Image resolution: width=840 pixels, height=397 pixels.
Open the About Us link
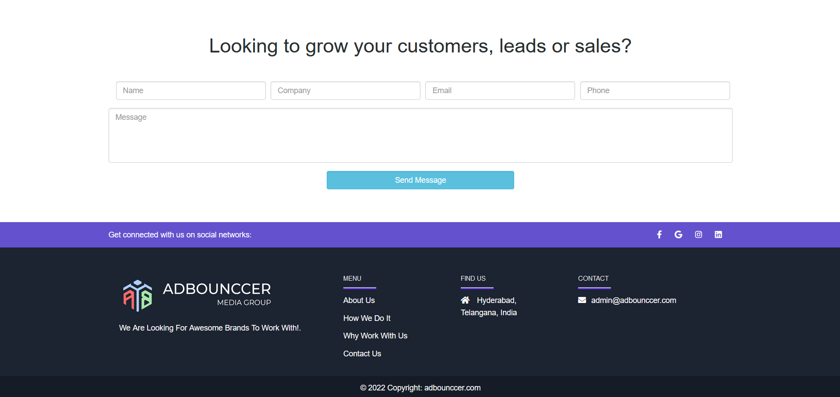pos(359,300)
